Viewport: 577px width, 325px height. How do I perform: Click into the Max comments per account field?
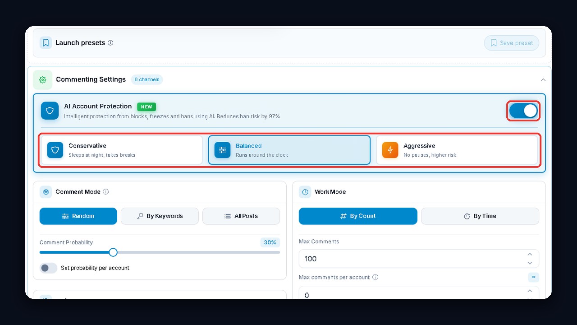click(419, 292)
